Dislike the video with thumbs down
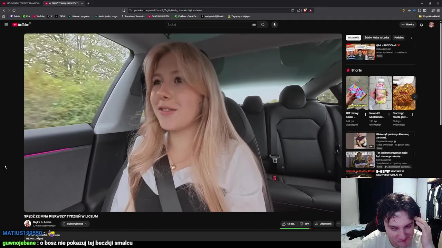The image size is (442, 248). [304, 224]
